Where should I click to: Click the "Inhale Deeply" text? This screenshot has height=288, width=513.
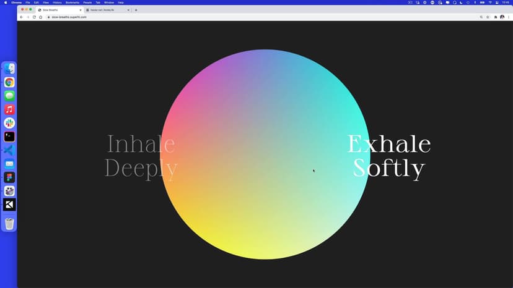[x=141, y=156]
